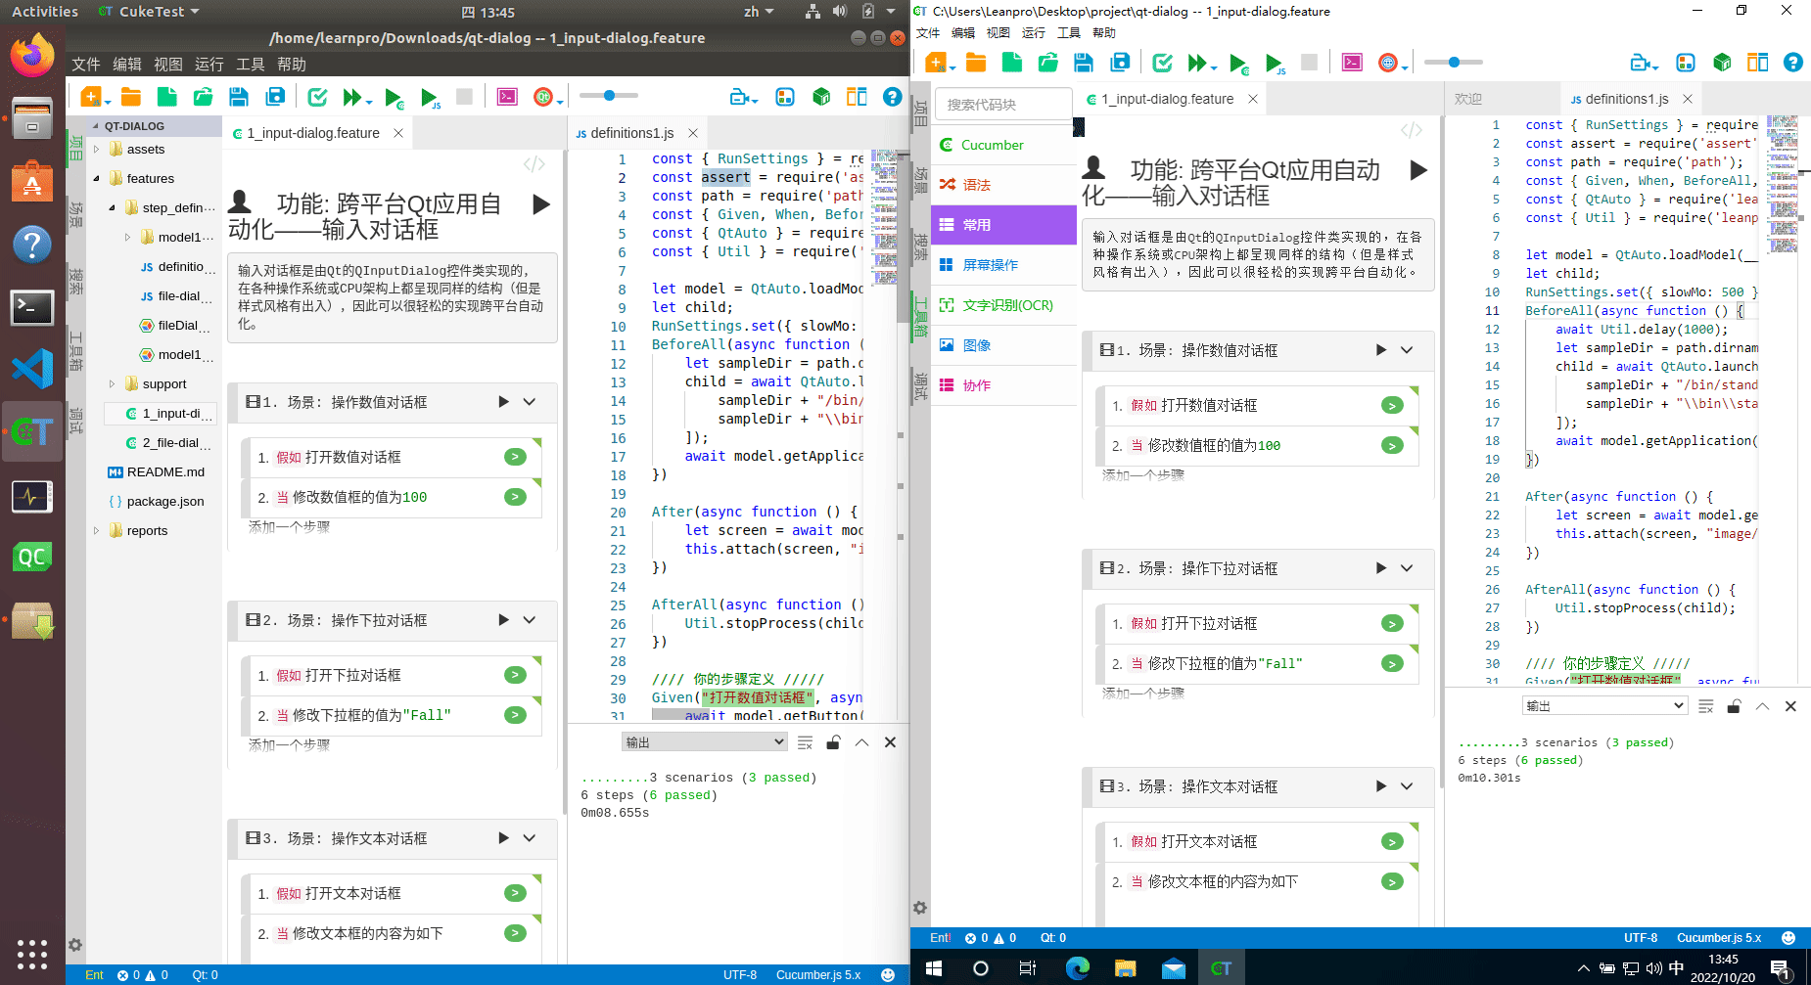This screenshot has height=985, width=1811.
Task: Click split layout icon in Ubuntu toolbar
Action: click(857, 97)
